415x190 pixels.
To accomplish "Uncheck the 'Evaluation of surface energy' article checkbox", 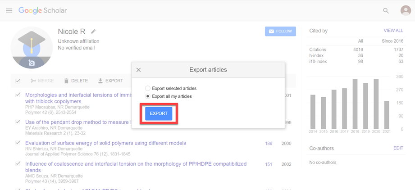I will (x=18, y=143).
